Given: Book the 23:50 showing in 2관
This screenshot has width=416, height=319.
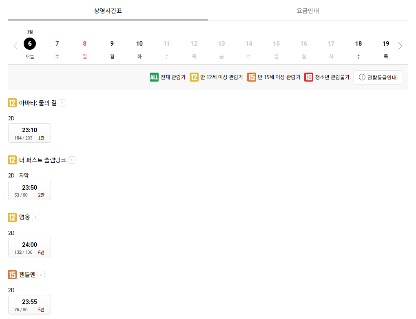Looking at the screenshot, I should 29,190.
